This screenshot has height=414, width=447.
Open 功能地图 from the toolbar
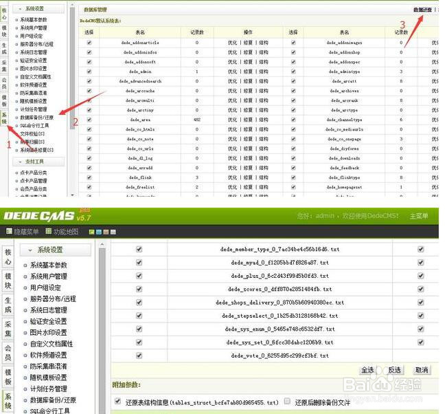pyautogui.click(x=66, y=232)
